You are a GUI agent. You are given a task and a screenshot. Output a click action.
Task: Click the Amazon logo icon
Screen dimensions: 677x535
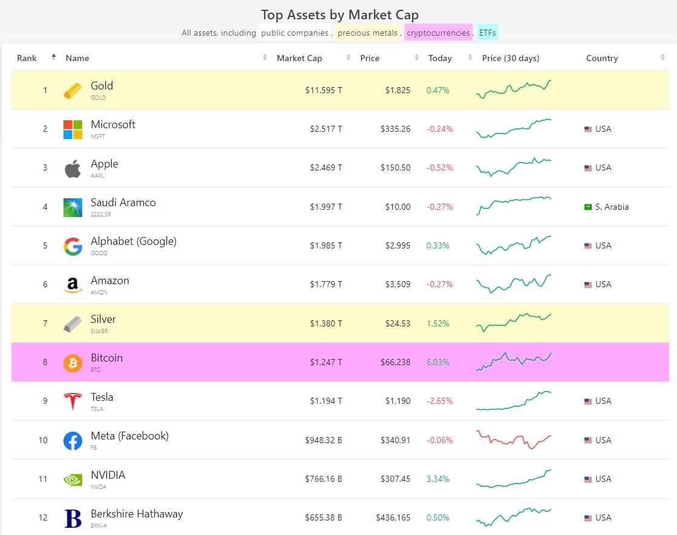click(73, 285)
